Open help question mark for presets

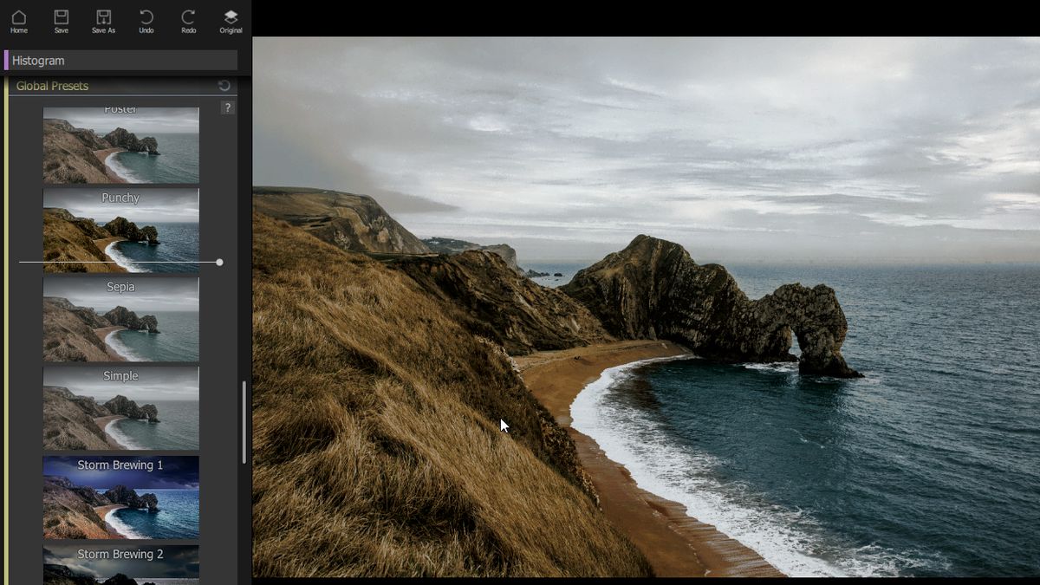(228, 107)
